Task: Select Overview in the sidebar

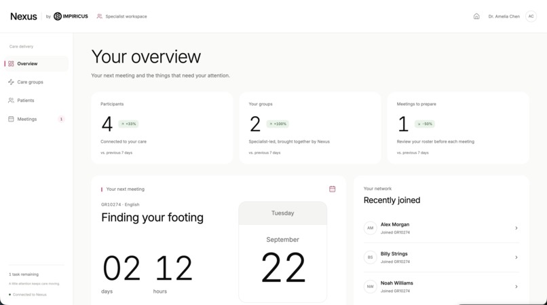Action: 36,64
